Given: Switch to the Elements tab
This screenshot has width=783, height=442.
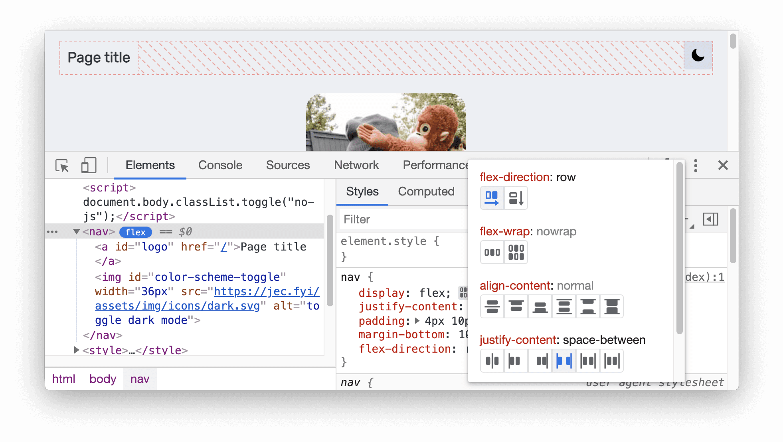Looking at the screenshot, I should tap(150, 166).
